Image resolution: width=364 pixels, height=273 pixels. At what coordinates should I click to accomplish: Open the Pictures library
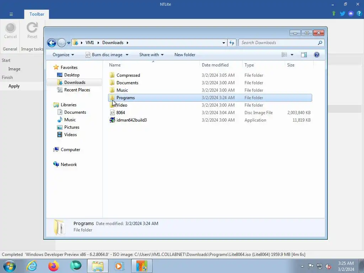tap(72, 127)
